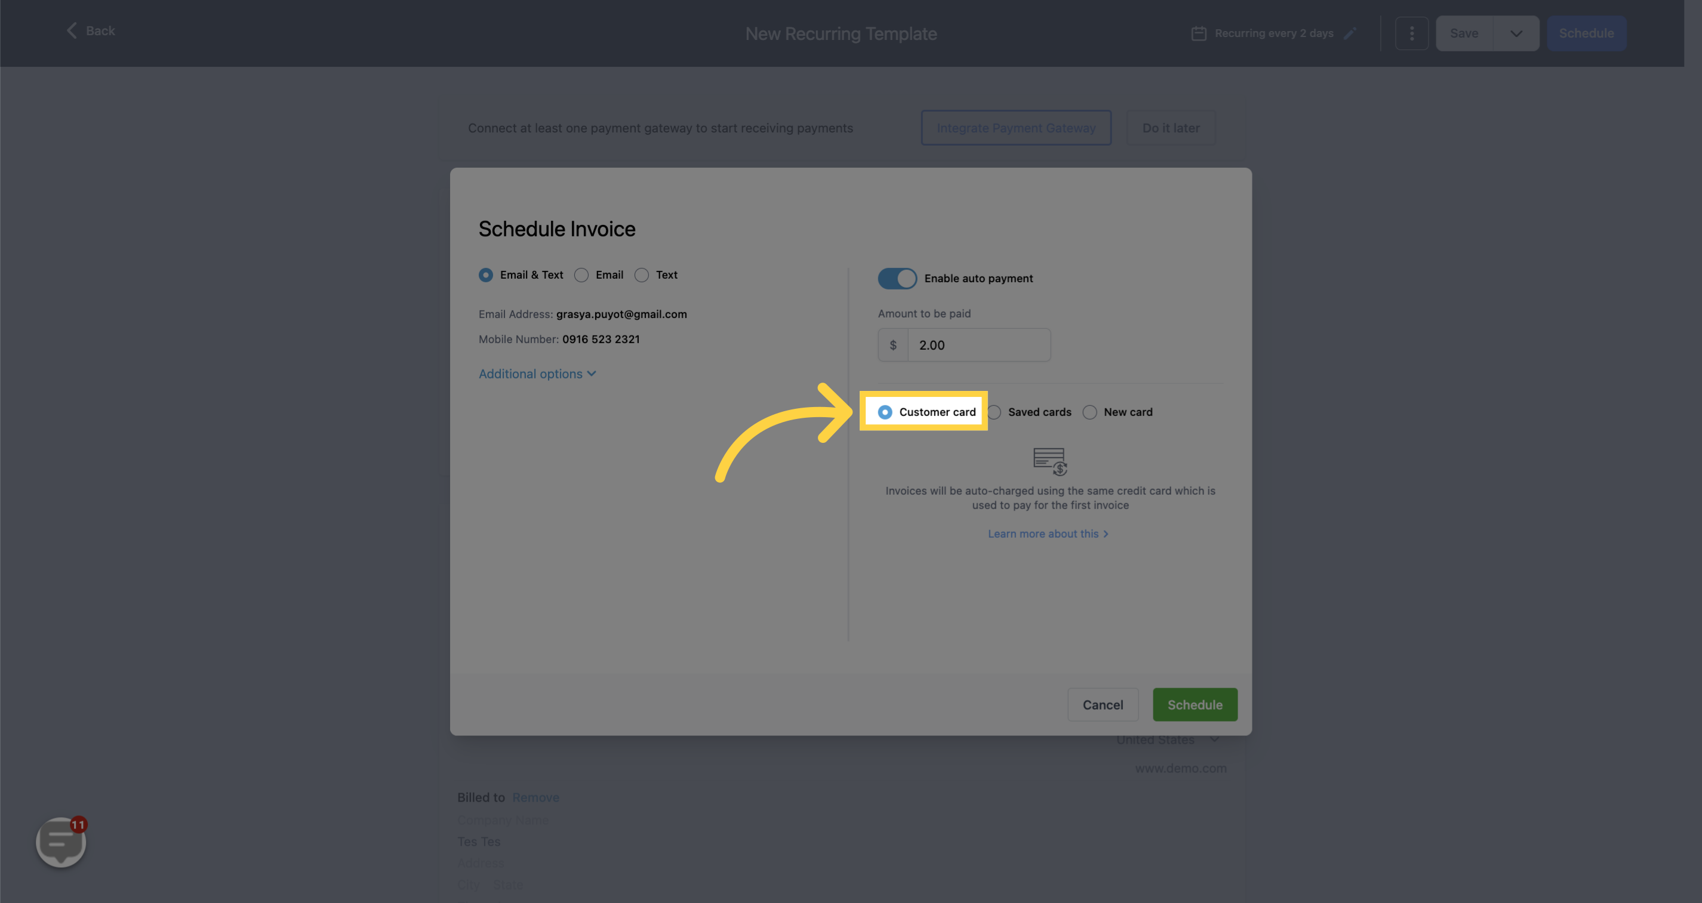
Task: Select the Email & Text radio button
Action: (485, 275)
